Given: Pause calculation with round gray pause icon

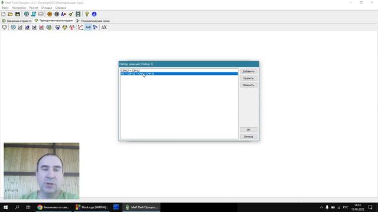Looking at the screenshot, I should [x=57, y=14].
